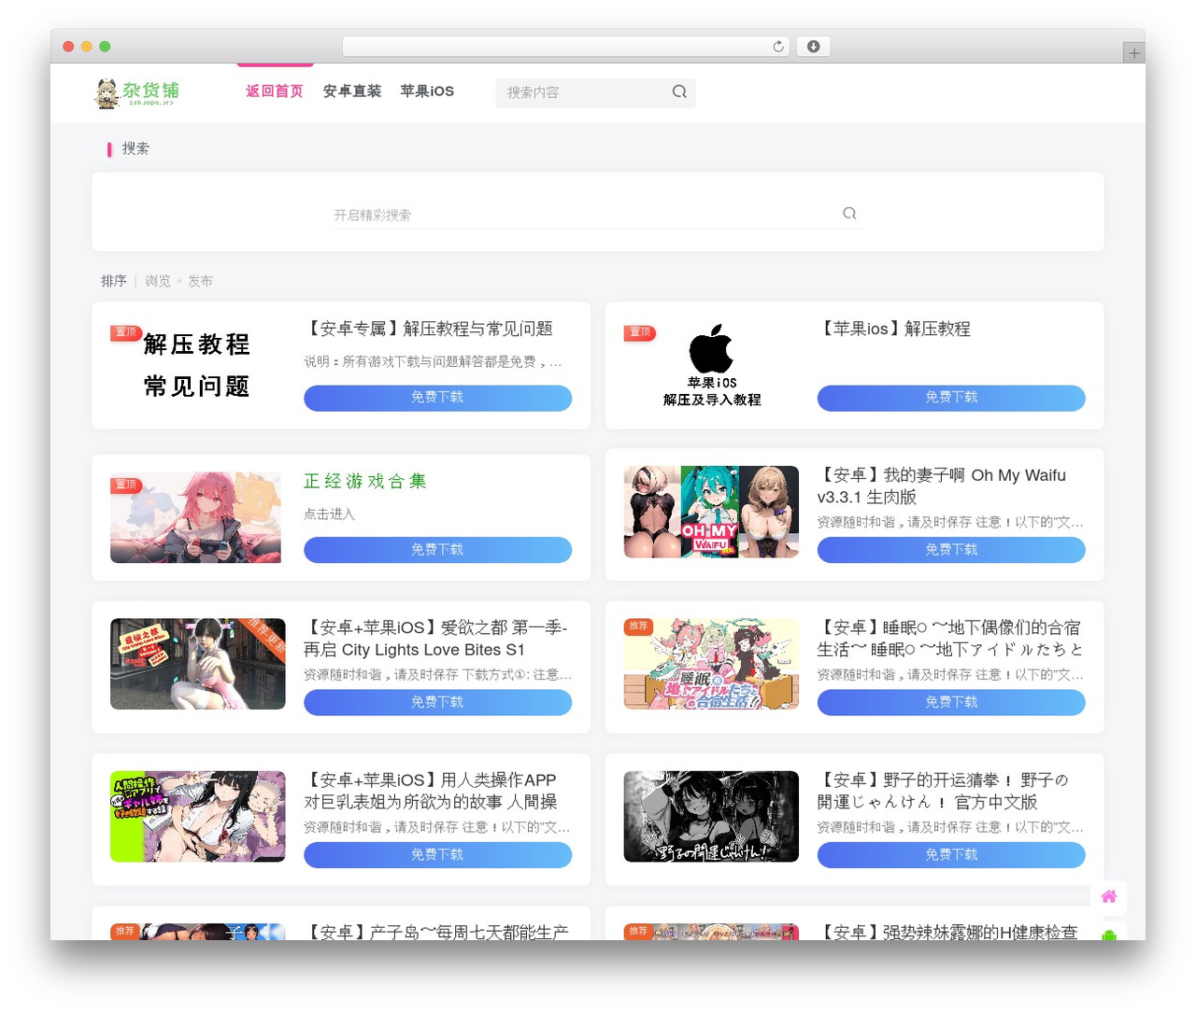Click the 推荐 badge on 产子岛 card
The image size is (1196, 1012).
124,931
